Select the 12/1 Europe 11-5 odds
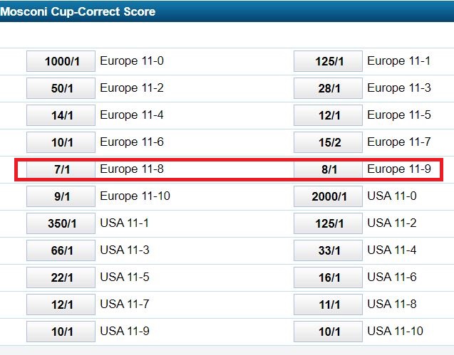The width and height of the screenshot is (454, 355). pos(329,115)
